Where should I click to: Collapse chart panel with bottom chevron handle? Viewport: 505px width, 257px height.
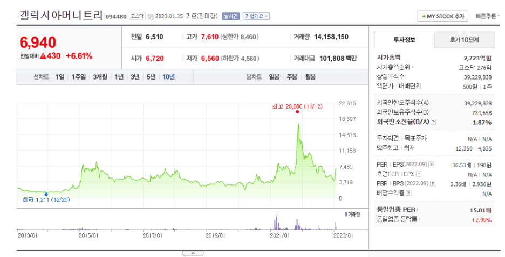click(193, 253)
